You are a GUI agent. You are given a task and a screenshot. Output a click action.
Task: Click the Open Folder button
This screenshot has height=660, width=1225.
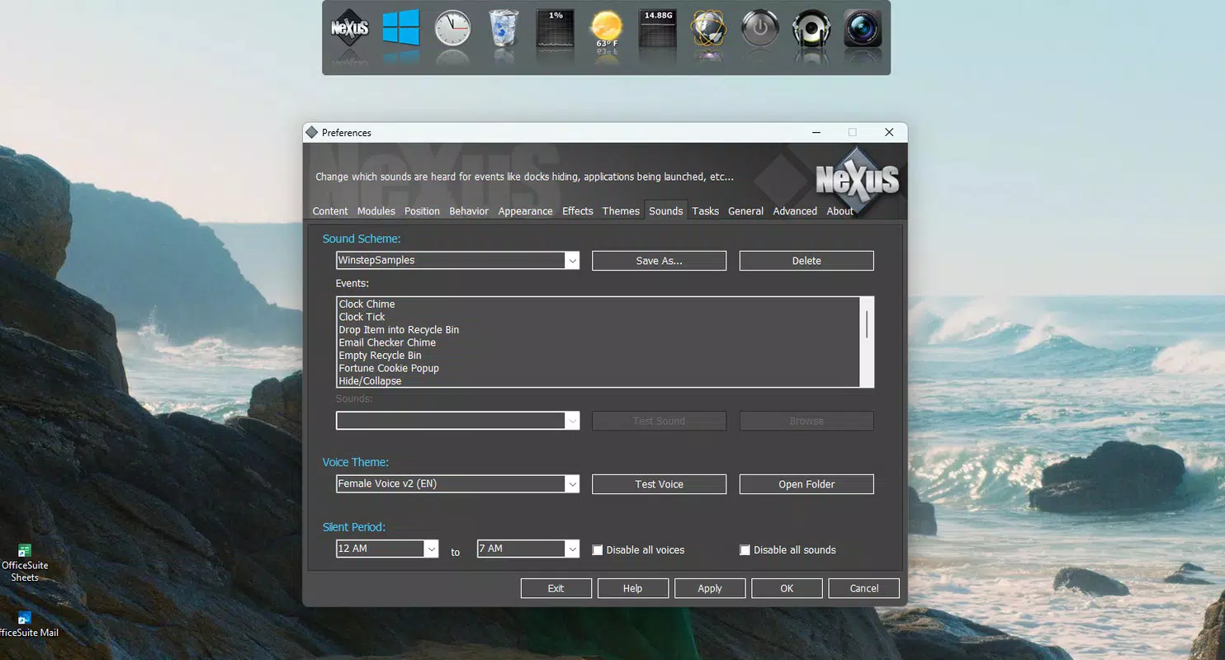(806, 484)
